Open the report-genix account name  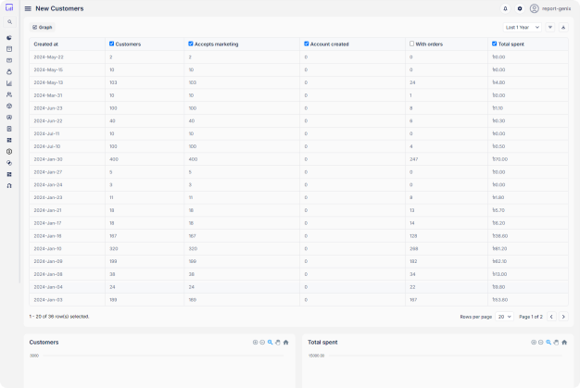coord(556,8)
